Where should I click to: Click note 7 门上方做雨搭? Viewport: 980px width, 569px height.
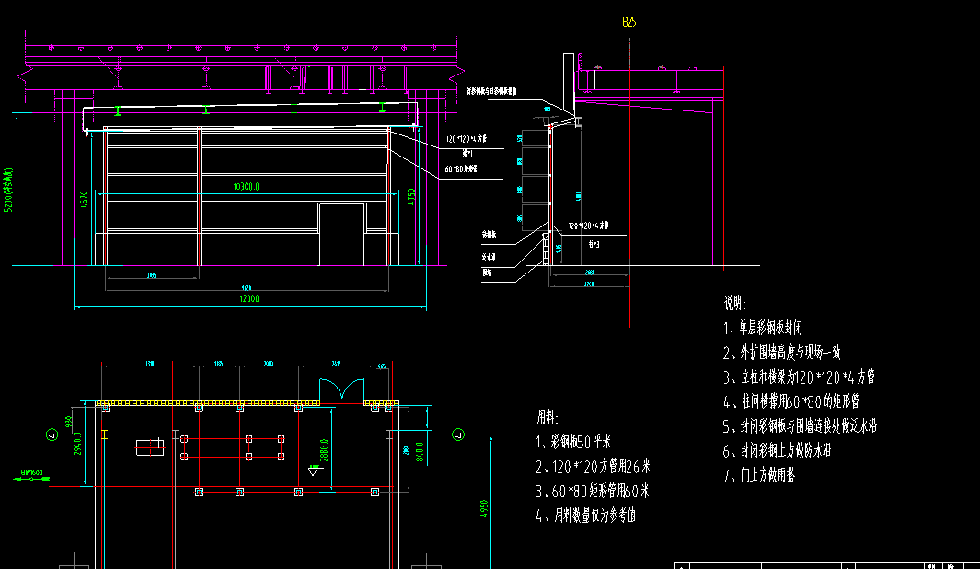(762, 476)
